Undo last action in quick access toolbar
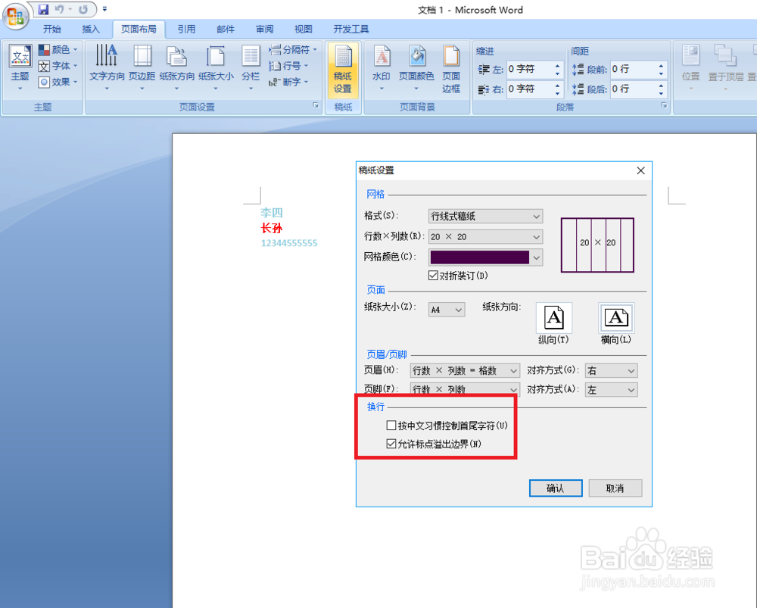The height and width of the screenshot is (608, 757). coord(59,9)
